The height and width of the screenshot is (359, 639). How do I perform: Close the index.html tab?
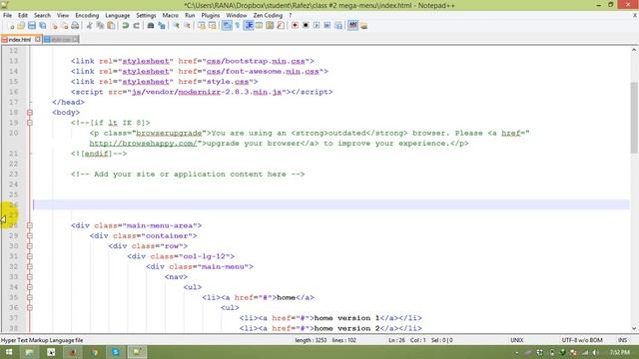(38, 39)
